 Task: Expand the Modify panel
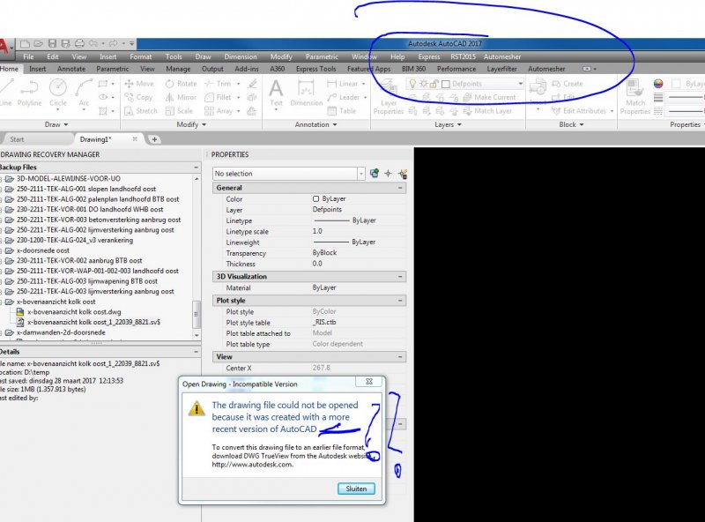(191, 124)
